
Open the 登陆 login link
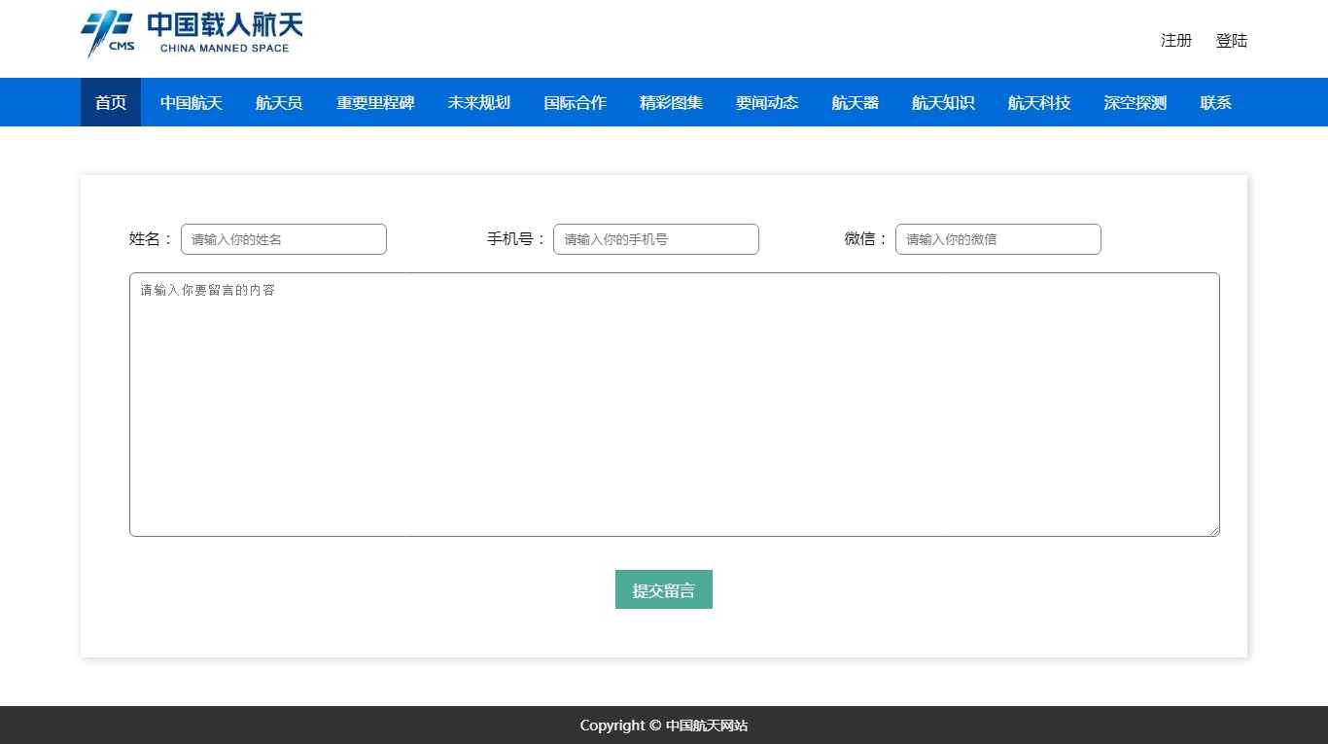1231,41
